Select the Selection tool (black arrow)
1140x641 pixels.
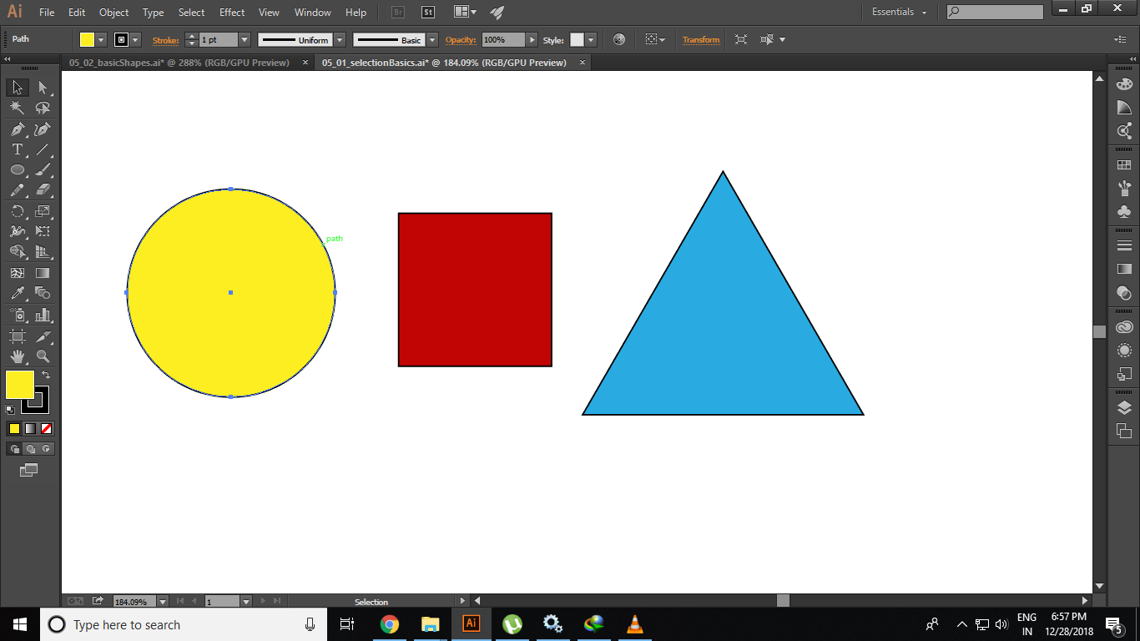pyautogui.click(x=18, y=88)
